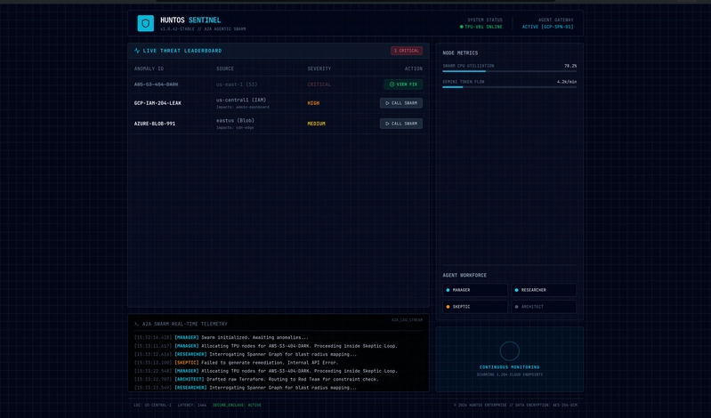Image resolution: width=711 pixels, height=418 pixels.
Task: Click the Source column header
Action: [225, 68]
